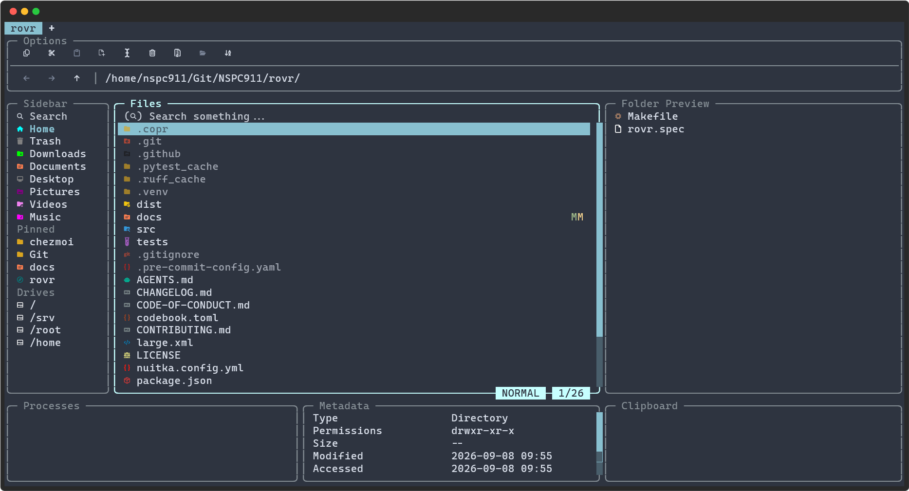
Task: Open pinned docs folder in sidebar
Action: tap(58, 267)
